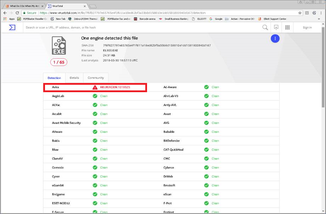
Task: Click the Clean result for AhnLab-V3
Action: pyautogui.click(x=215, y=96)
